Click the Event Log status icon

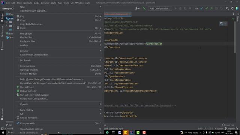(x=228, y=125)
